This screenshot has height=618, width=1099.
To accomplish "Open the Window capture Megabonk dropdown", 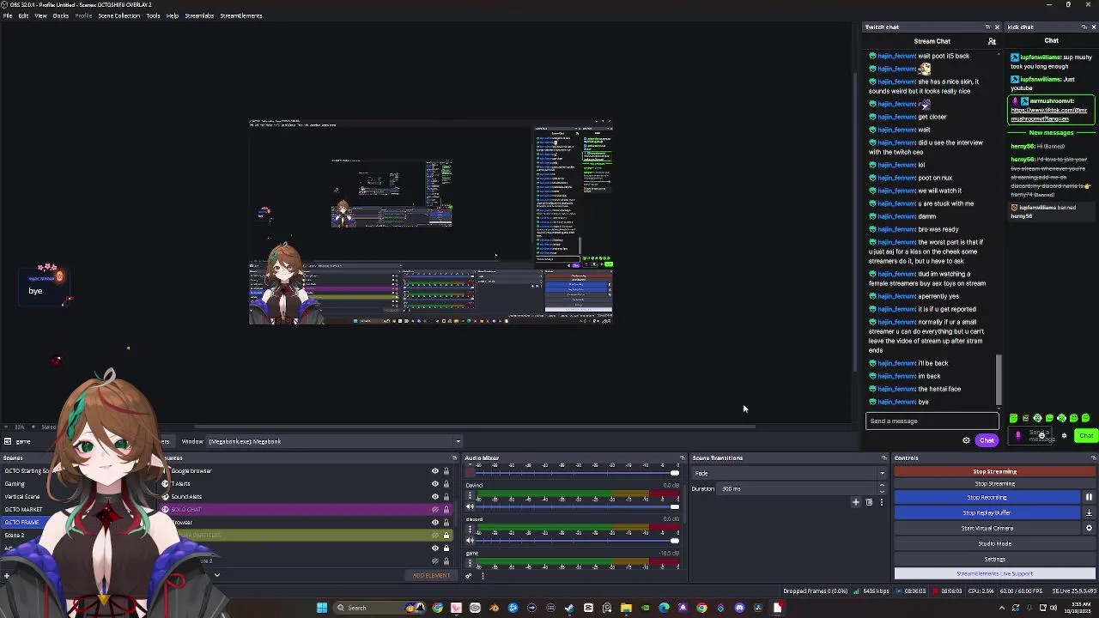I will pyautogui.click(x=333, y=441).
